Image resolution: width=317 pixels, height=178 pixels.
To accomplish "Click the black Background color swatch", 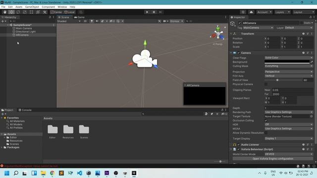I will pos(287,62).
